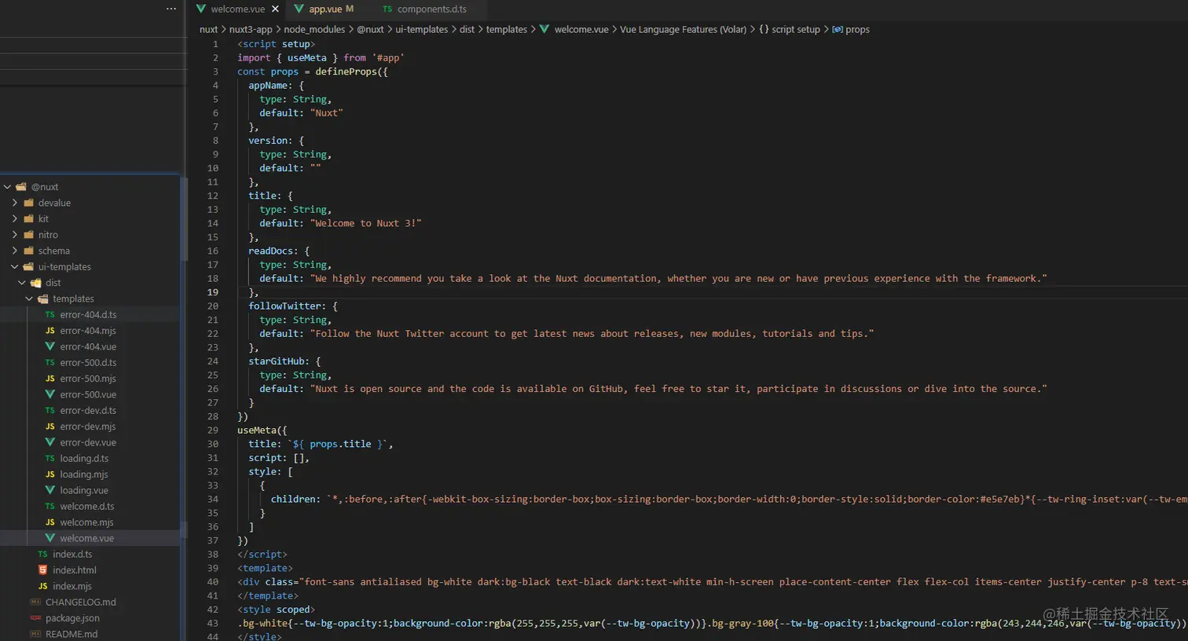Viewport: 1188px width, 641px height.
Task: Click the script setup breadcrumb
Action: point(795,30)
